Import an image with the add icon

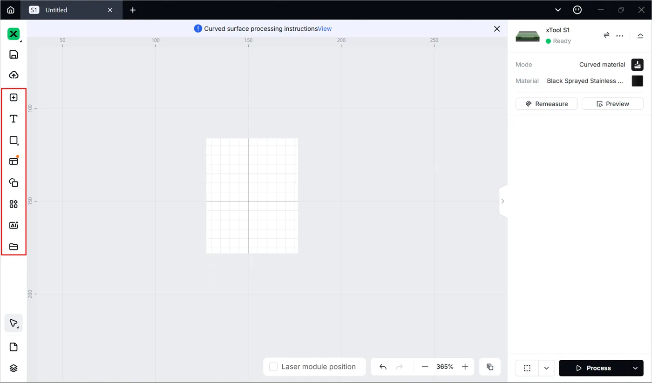pos(14,97)
